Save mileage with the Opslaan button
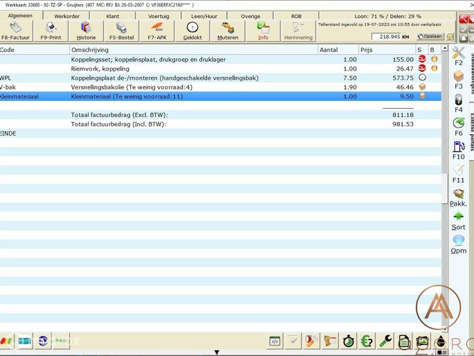Image resolution: width=474 pixels, height=356 pixels. [x=429, y=36]
